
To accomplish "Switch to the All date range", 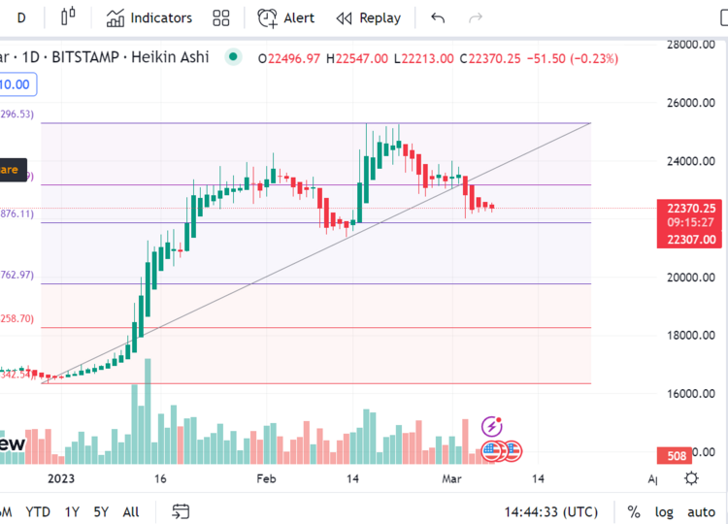I will pyautogui.click(x=131, y=511).
